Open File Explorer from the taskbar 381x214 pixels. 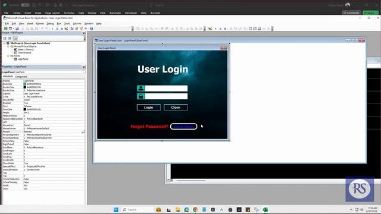click(x=177, y=210)
